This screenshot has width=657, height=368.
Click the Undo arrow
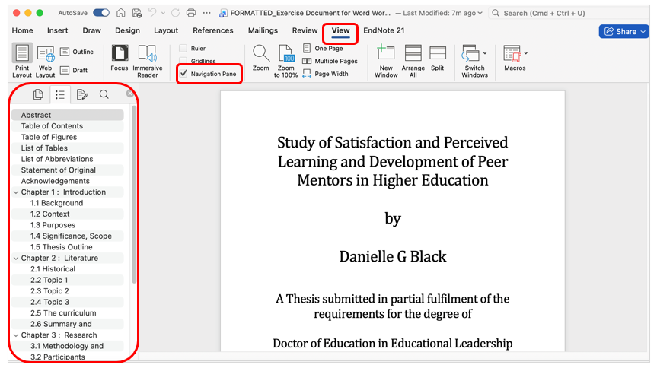(x=152, y=13)
